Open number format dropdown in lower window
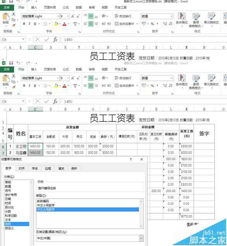The width and height of the screenshot is (227, 246). coord(172,78)
